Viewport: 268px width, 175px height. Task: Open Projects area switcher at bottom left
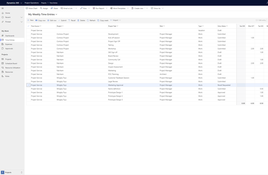pos(12,172)
